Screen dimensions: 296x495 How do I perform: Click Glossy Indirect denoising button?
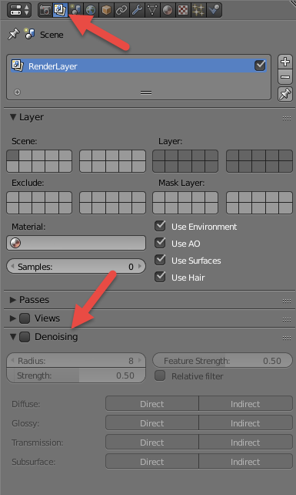[x=245, y=423]
